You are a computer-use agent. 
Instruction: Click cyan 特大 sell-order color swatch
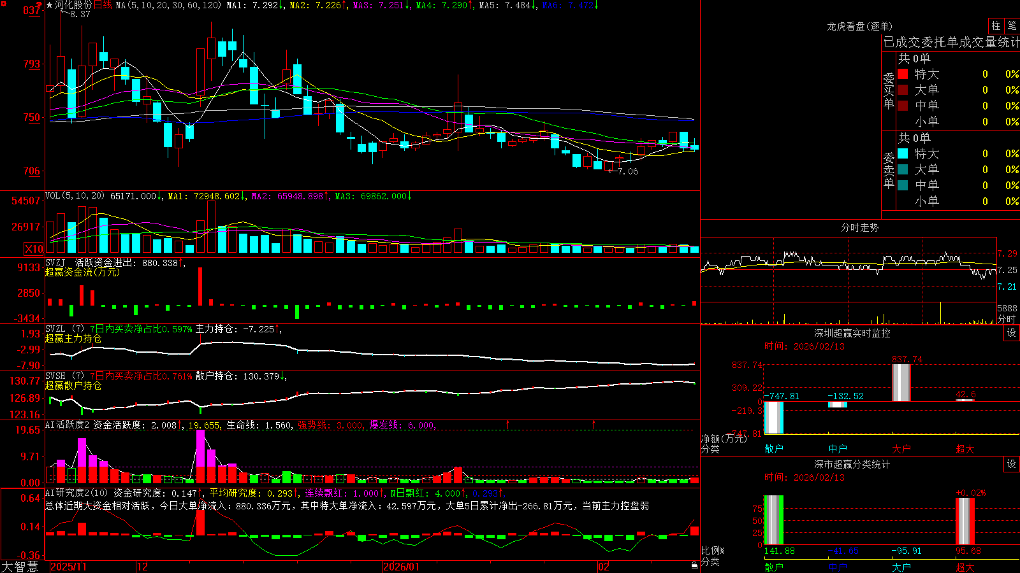tap(903, 153)
